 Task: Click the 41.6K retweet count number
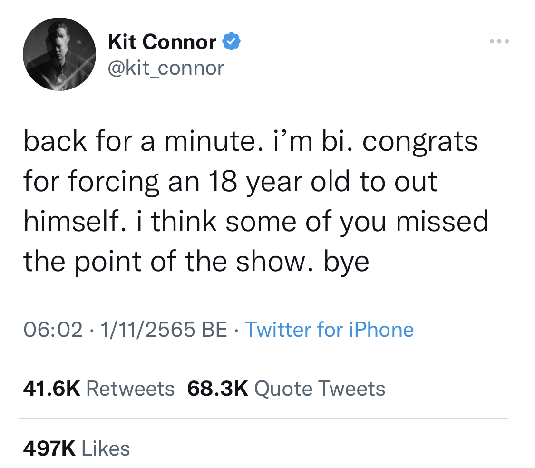point(51,389)
